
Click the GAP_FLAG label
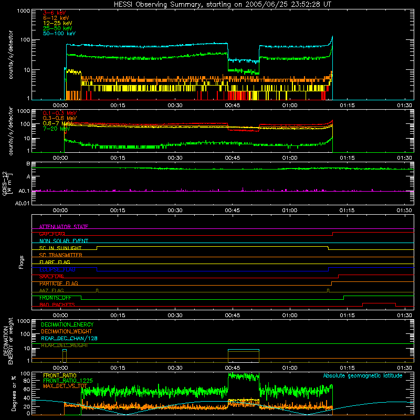(x=52, y=234)
